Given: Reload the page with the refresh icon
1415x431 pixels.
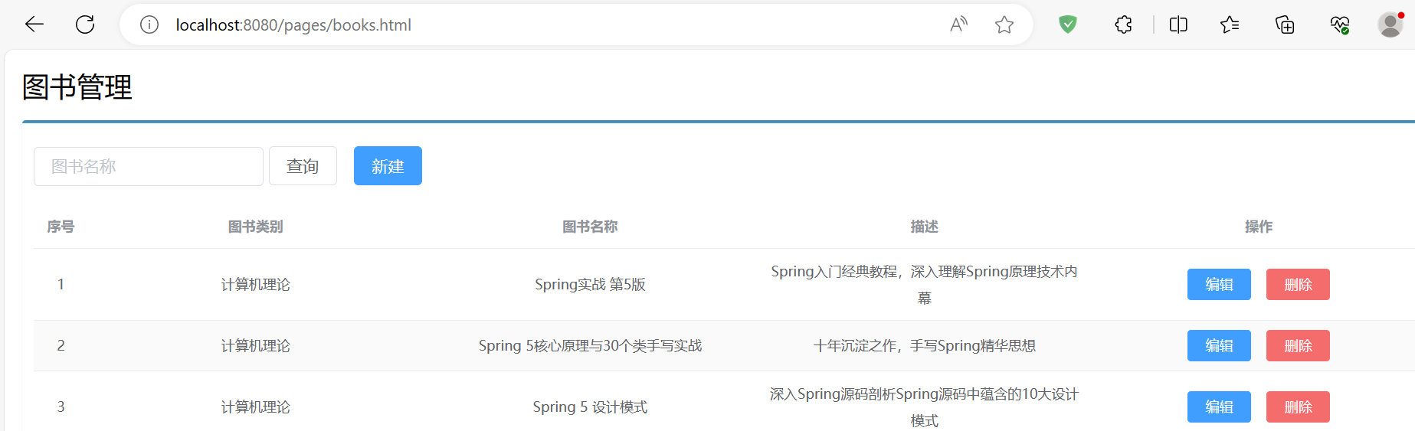Looking at the screenshot, I should 85,24.
